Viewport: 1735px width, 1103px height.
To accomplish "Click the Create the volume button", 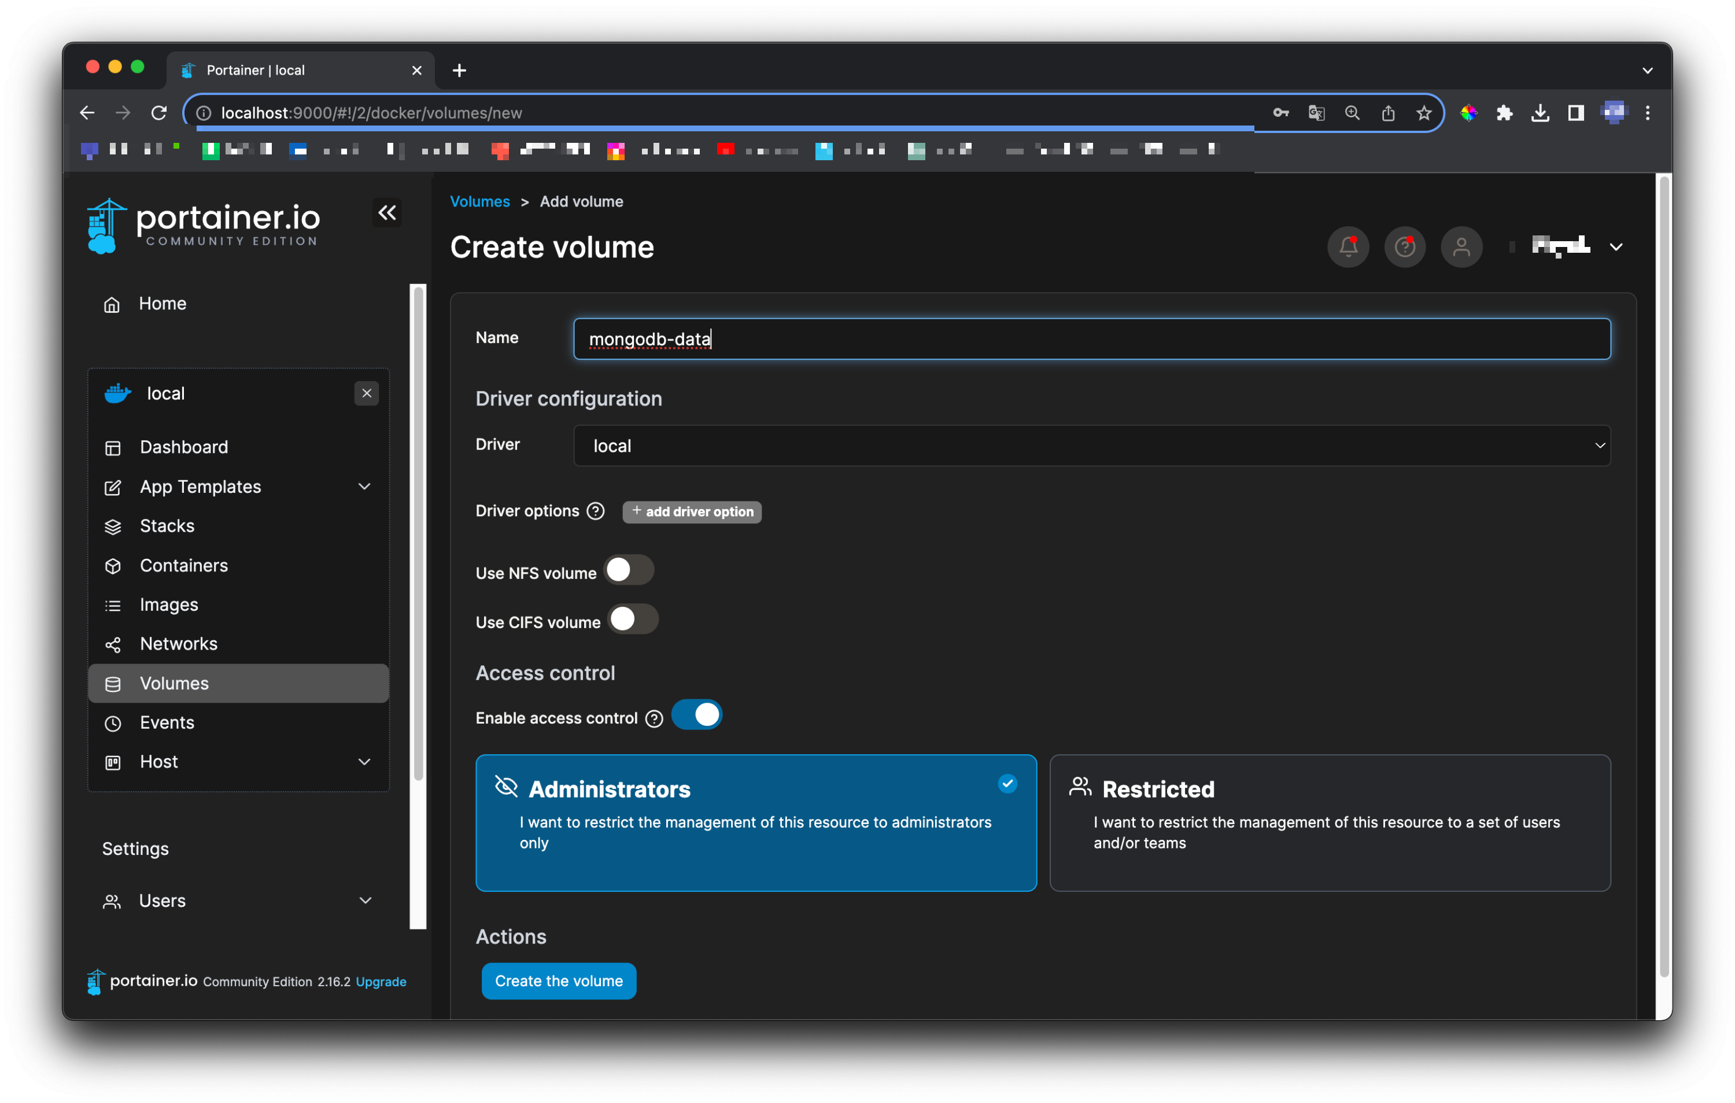I will tap(559, 981).
